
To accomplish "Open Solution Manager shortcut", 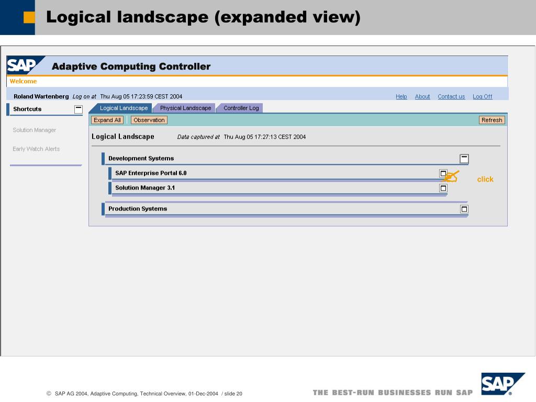I will click(x=34, y=130).
